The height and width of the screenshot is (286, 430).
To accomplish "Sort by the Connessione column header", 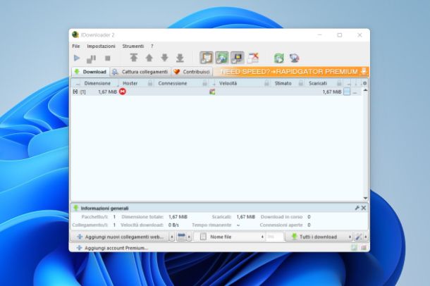I will tap(173, 83).
